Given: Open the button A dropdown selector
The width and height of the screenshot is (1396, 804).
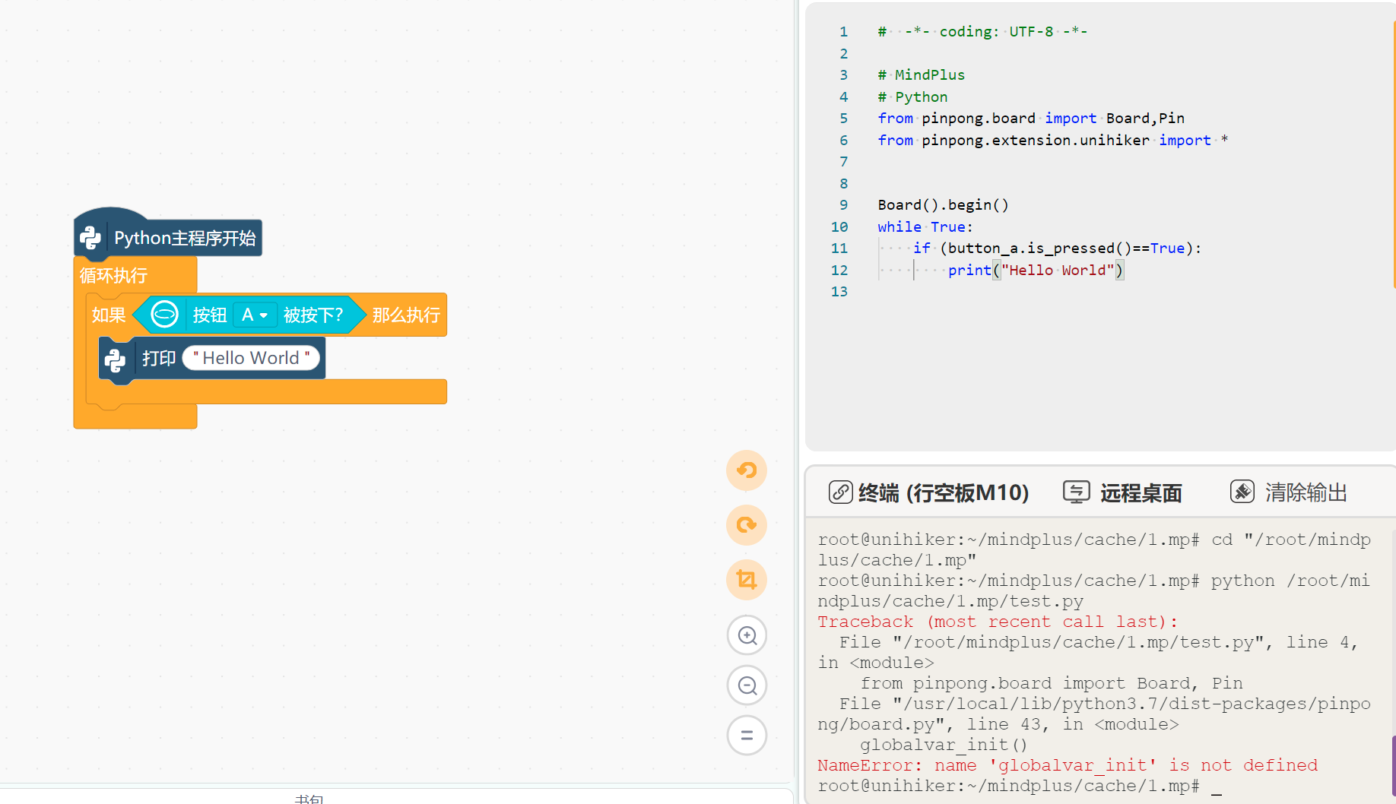Looking at the screenshot, I should click(255, 315).
